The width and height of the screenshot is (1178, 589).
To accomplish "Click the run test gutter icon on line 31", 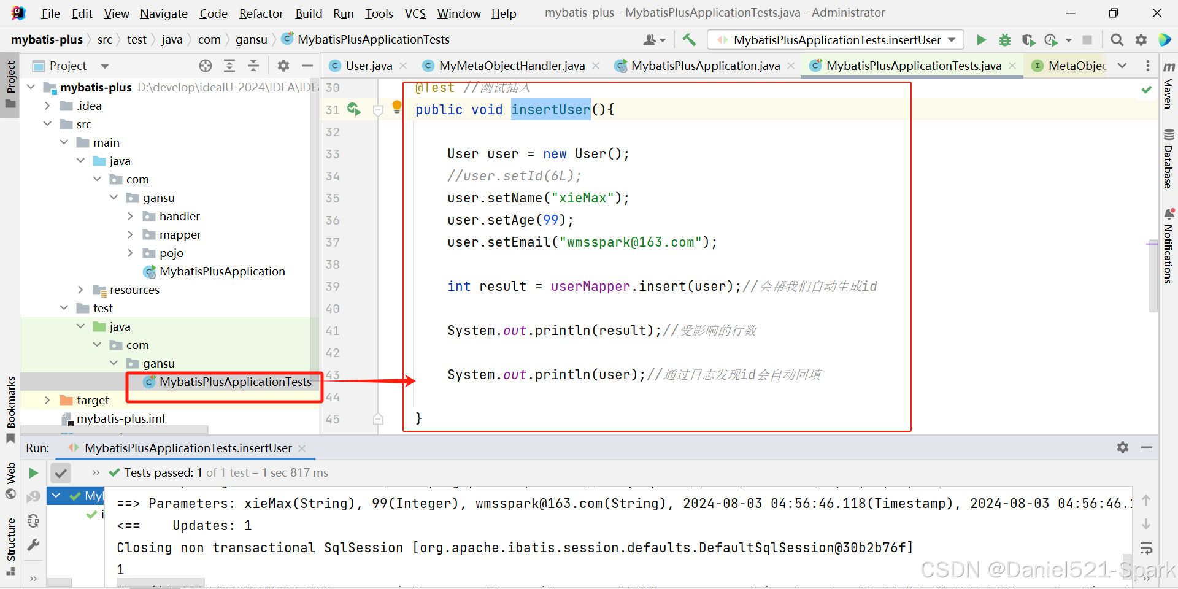I will click(x=354, y=109).
